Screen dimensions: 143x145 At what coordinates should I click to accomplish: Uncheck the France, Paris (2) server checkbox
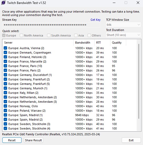point(5,70)
